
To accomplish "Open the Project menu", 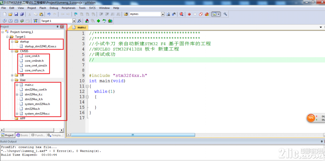I will [32, 8].
